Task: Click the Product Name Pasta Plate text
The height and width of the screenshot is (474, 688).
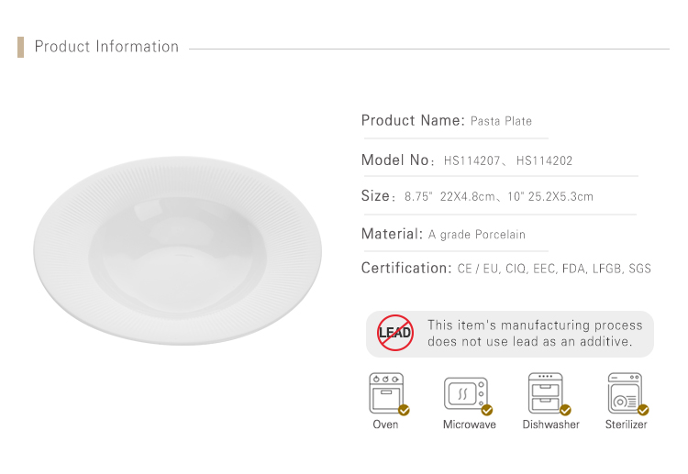Action: 446,120
